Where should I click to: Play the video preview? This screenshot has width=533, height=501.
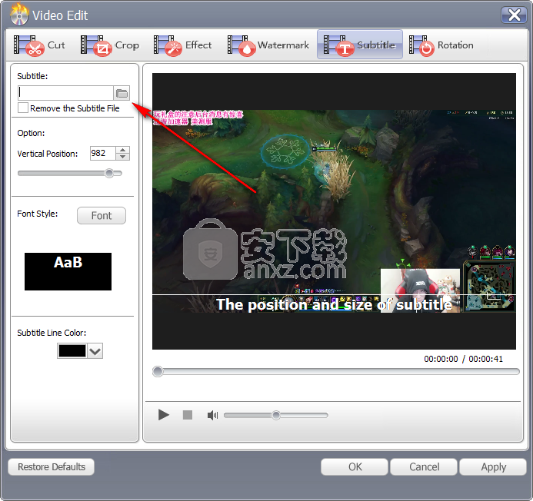[x=164, y=415]
